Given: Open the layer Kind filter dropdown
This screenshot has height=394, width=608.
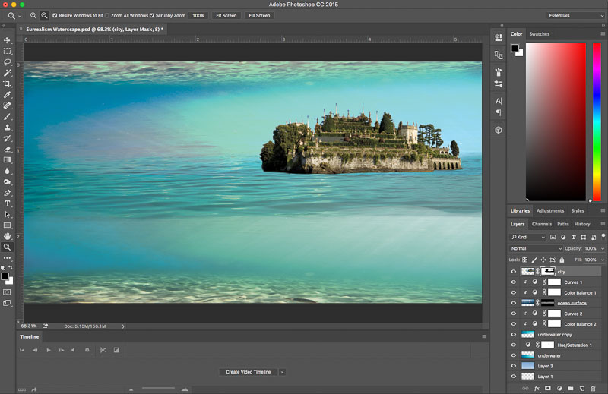Looking at the screenshot, I should tap(527, 237).
